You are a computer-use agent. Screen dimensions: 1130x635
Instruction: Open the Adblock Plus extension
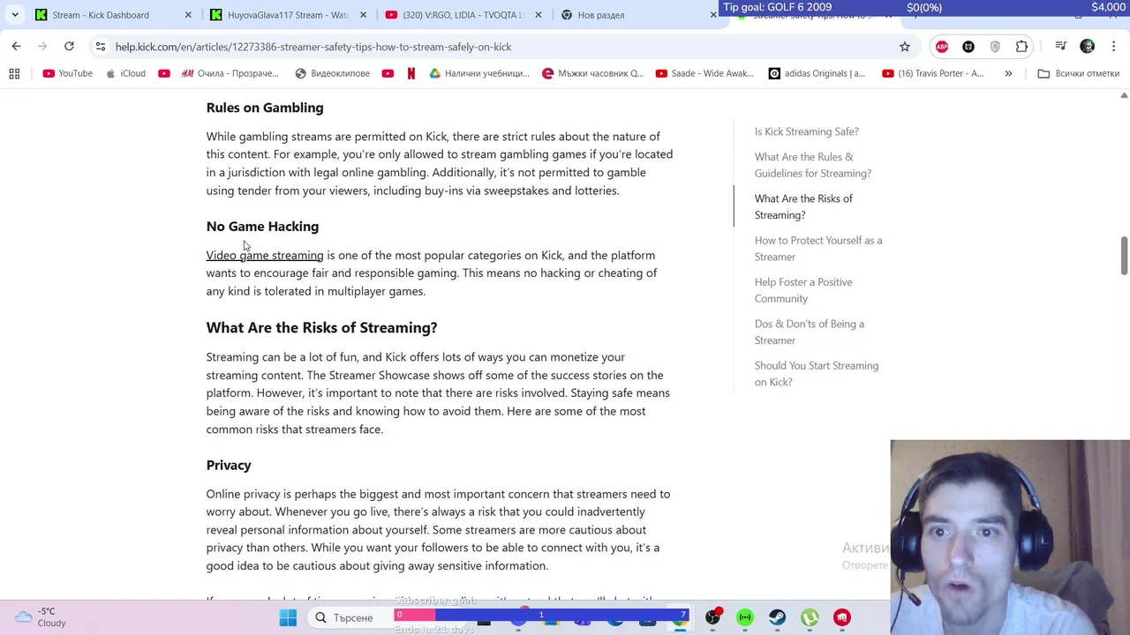pyautogui.click(x=942, y=47)
